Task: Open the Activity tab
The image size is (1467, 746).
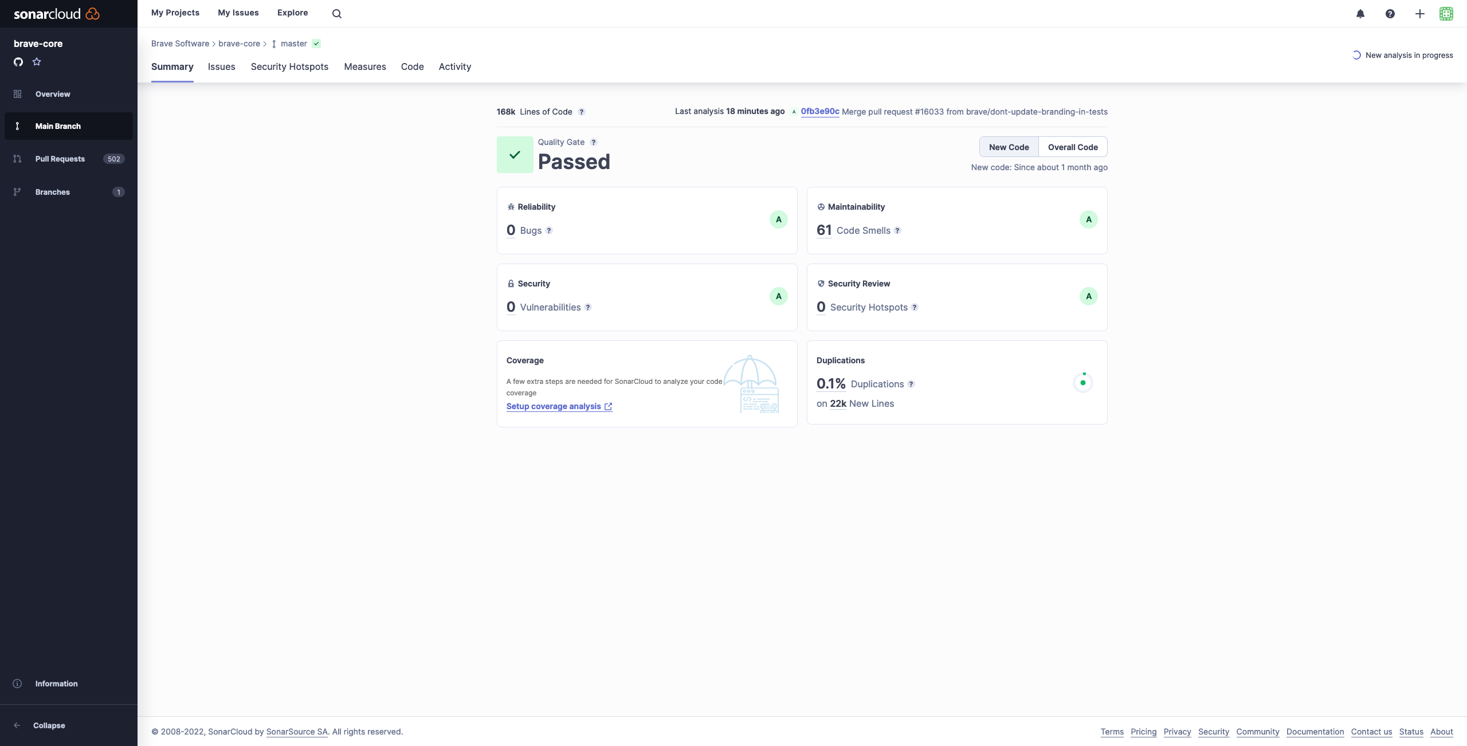Action: 454,66
